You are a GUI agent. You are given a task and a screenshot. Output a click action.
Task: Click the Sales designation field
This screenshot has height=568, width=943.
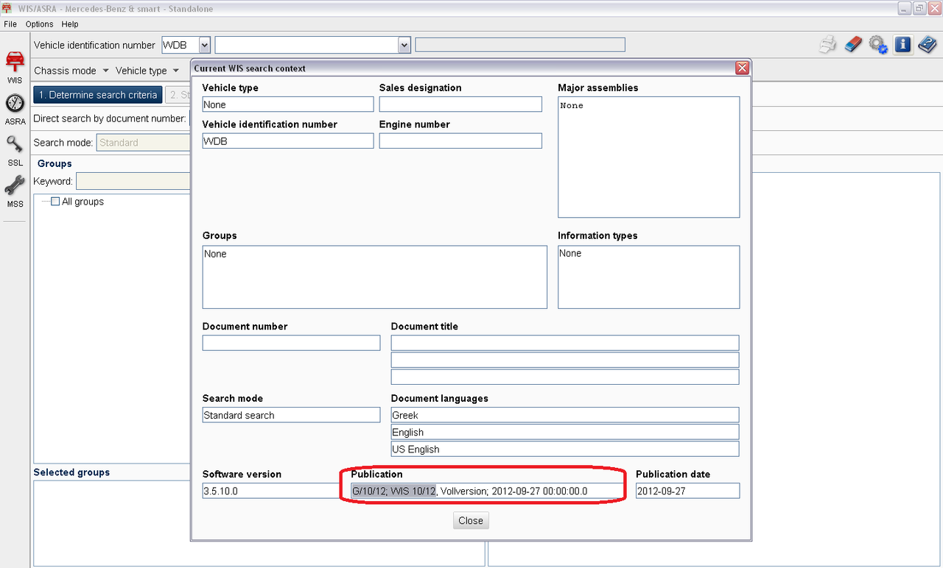coord(460,104)
